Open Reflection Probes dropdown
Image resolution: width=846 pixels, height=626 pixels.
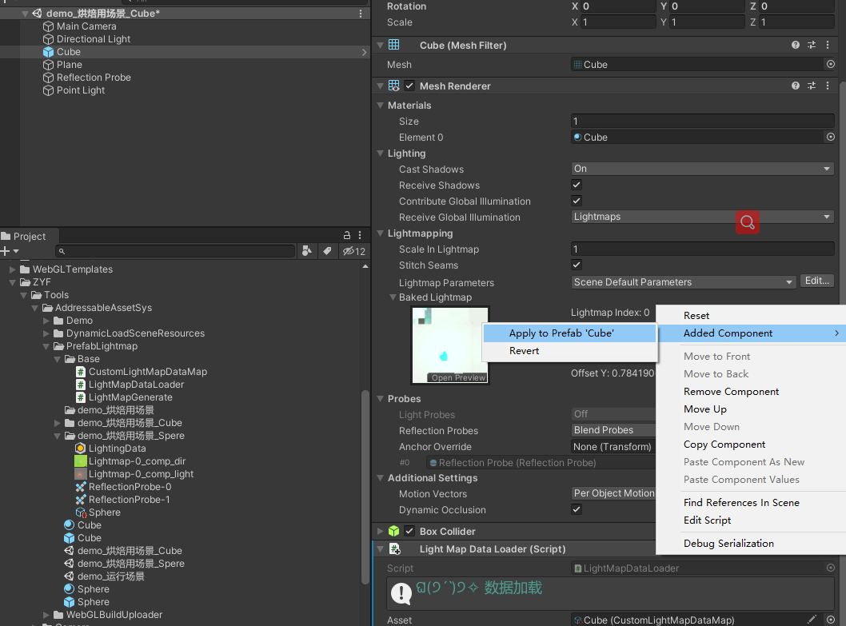pyautogui.click(x=613, y=430)
